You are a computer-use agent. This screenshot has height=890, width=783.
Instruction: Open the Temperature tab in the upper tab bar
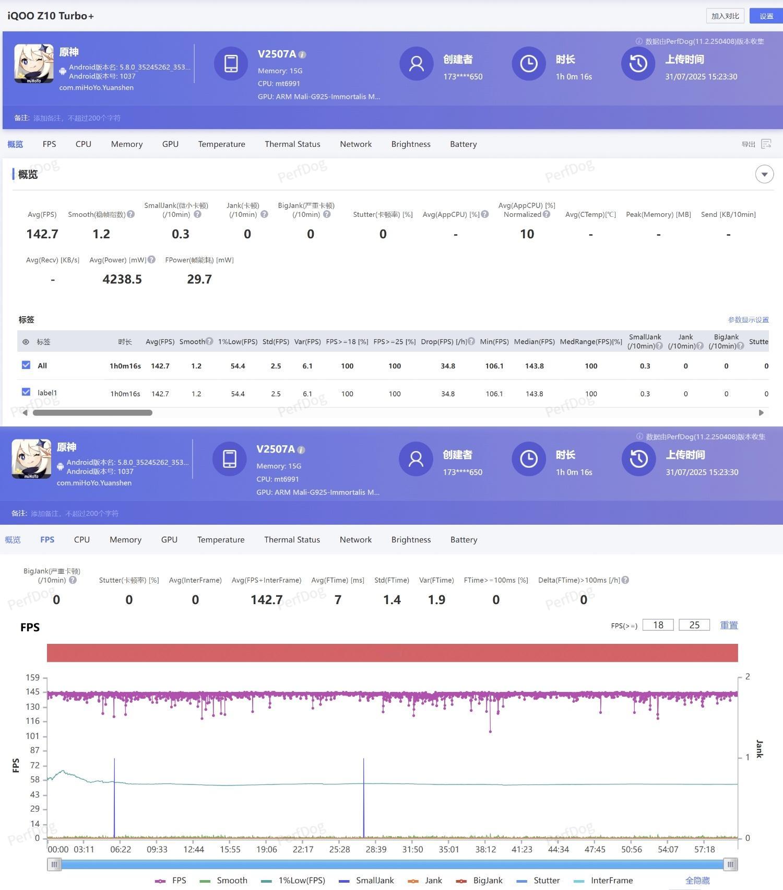[x=221, y=144]
